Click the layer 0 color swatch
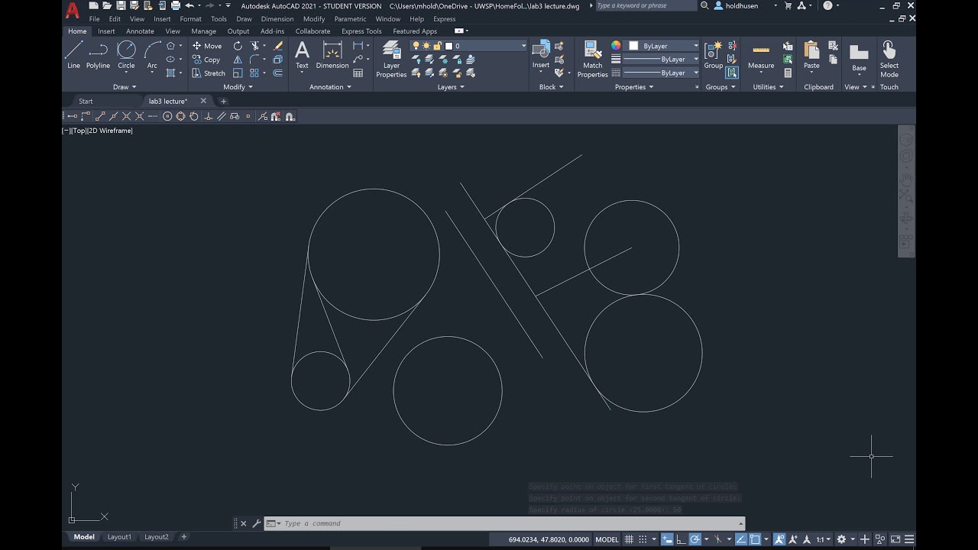978x550 pixels. [x=449, y=46]
